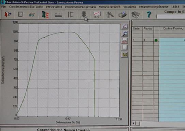Viewport: 185px width, 131px height.
Task: Open the File menu
Action: [x=3, y=7]
